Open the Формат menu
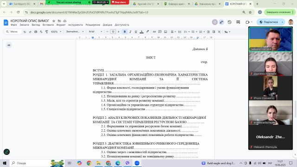 click(61, 25)
